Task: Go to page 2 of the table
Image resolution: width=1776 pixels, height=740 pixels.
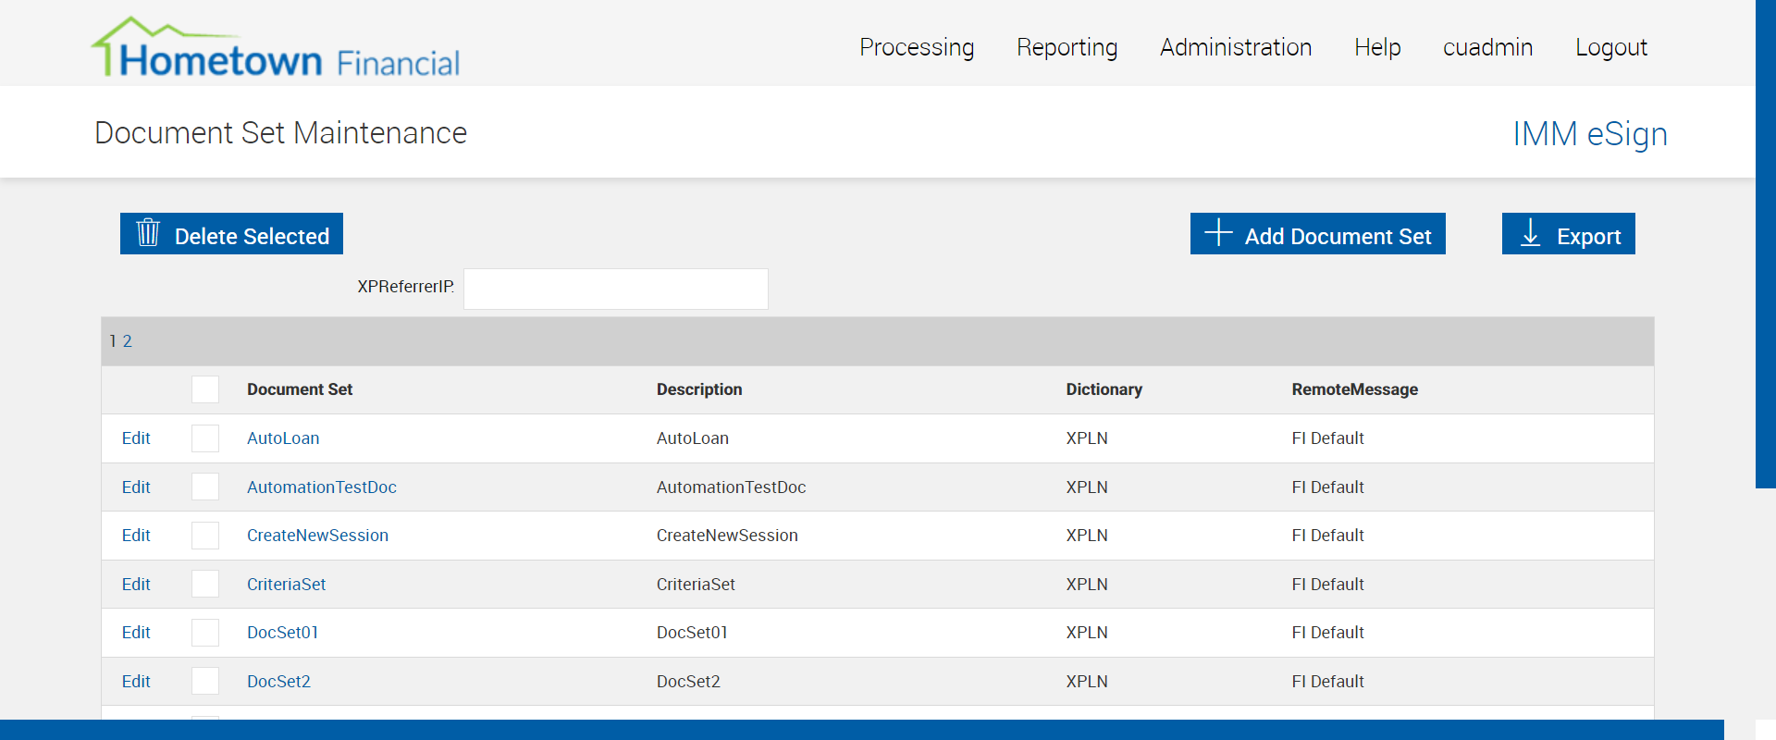Action: (x=128, y=341)
